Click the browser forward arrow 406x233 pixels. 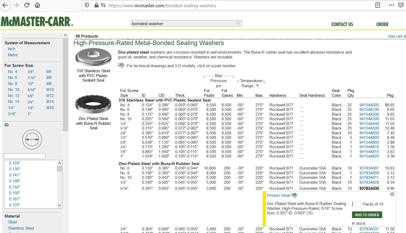tap(16, 5)
